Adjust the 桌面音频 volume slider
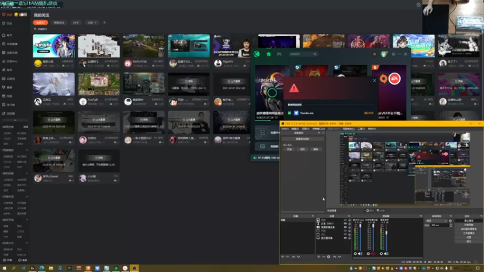This screenshot has height=272, width=484. point(387,238)
